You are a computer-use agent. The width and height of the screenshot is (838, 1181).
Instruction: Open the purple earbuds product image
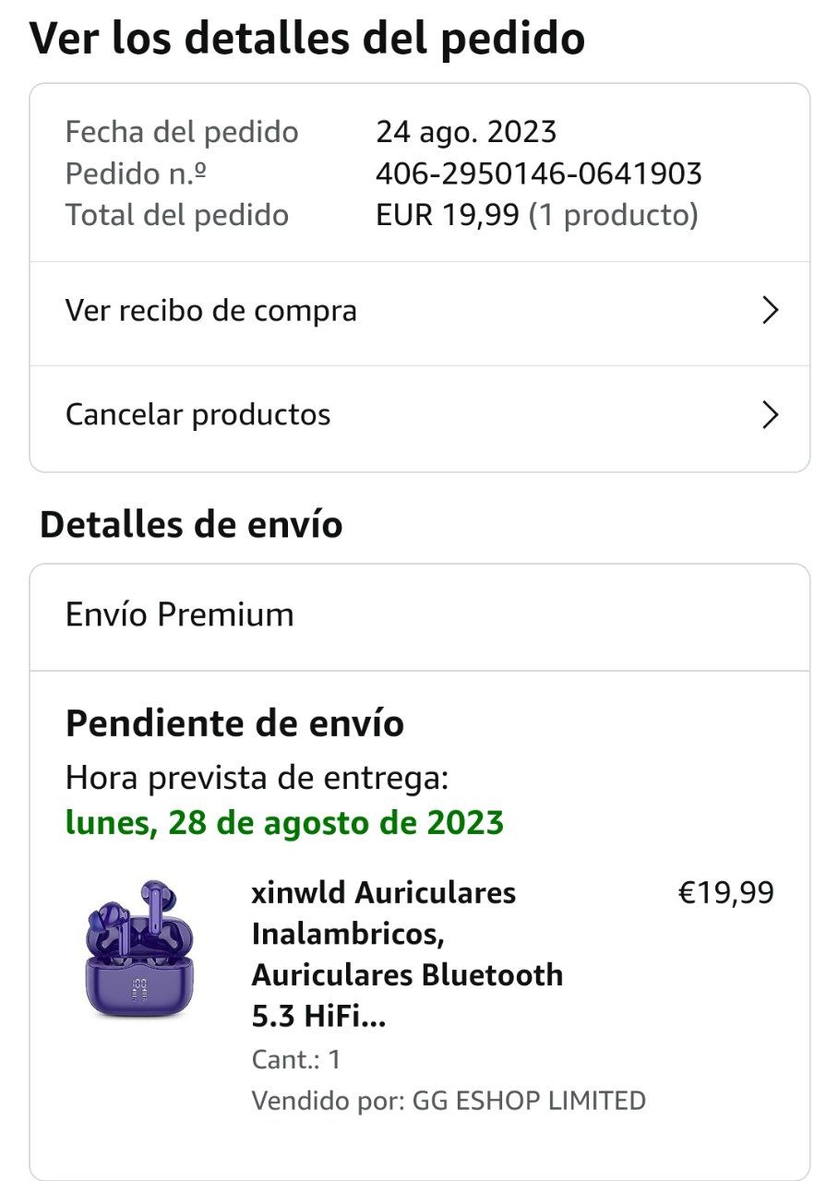click(x=139, y=950)
